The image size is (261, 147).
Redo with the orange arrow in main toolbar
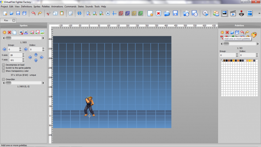pyautogui.click(x=40, y=13)
